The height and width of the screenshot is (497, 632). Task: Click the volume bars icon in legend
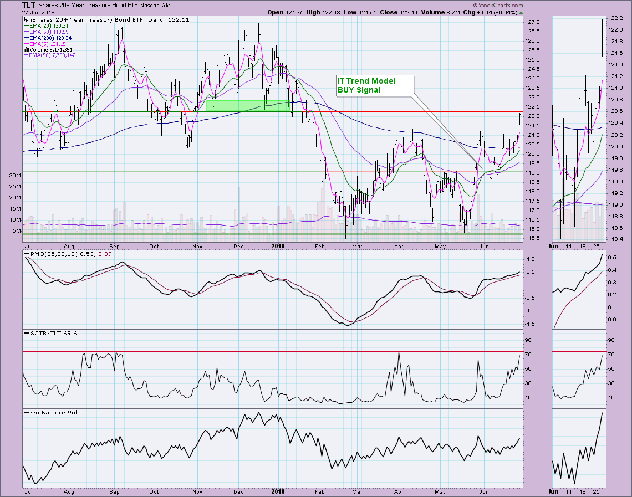[26, 49]
